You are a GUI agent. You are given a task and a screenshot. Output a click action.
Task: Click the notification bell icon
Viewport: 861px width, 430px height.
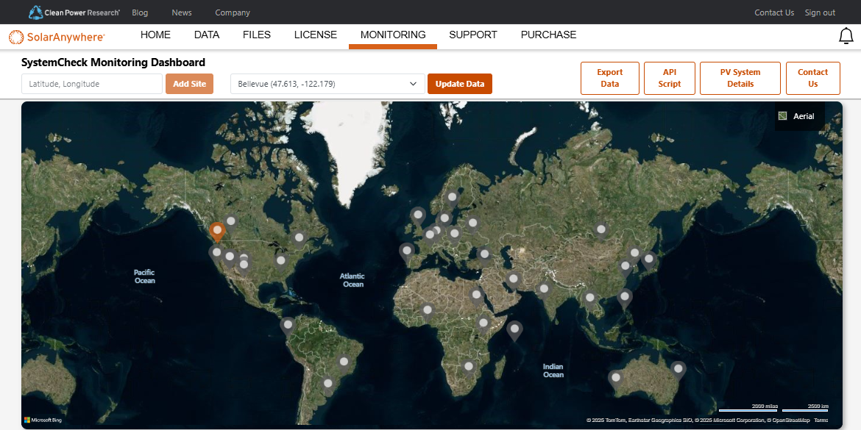(846, 36)
